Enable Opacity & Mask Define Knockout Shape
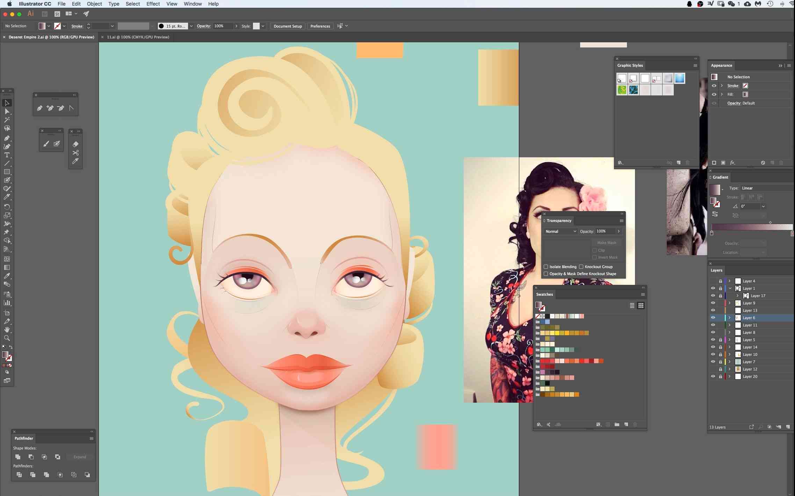This screenshot has width=795, height=496. pyautogui.click(x=546, y=274)
